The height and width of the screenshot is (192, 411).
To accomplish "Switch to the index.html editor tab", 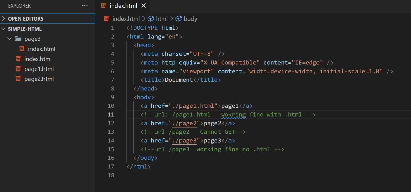I will [x=123, y=5].
